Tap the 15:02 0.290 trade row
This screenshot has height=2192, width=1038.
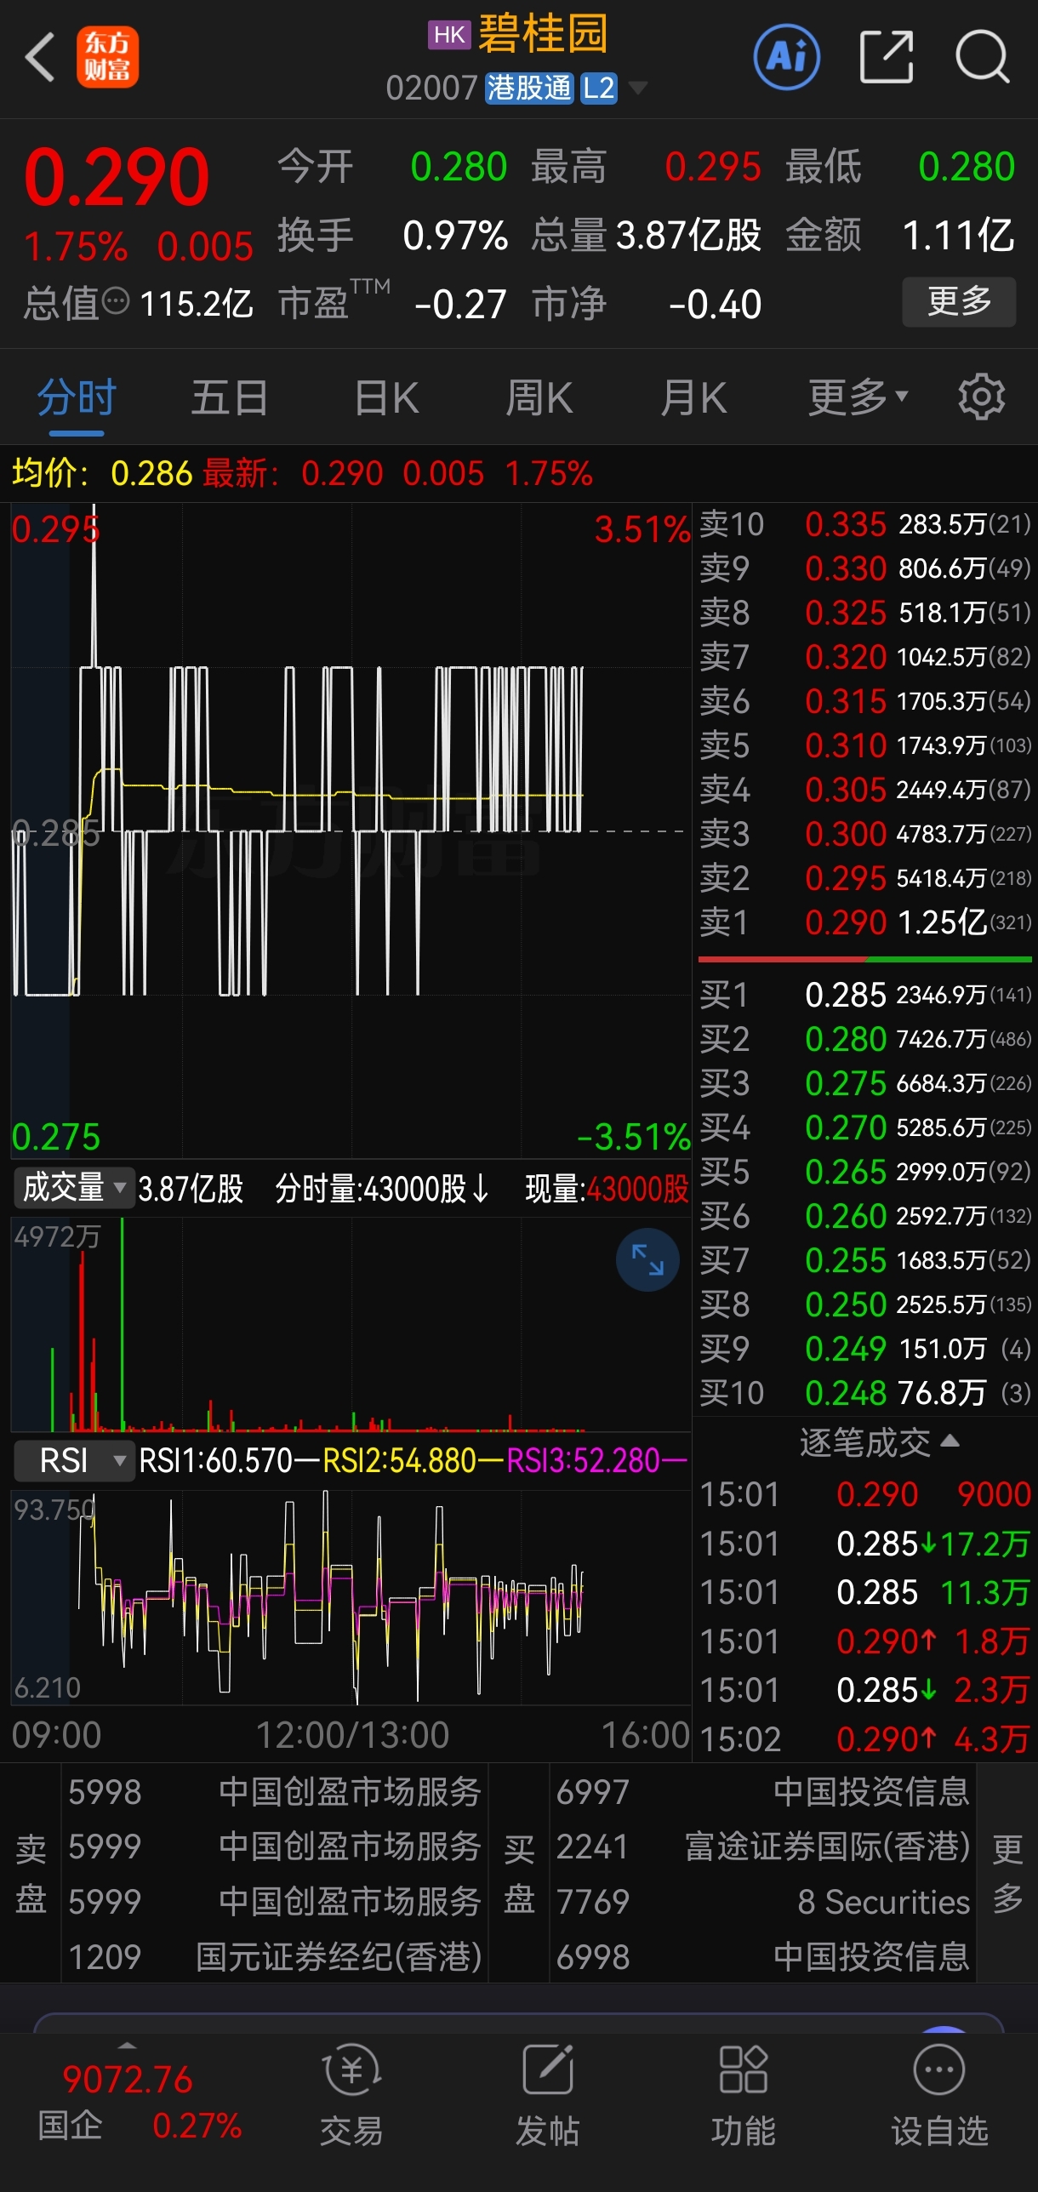coord(864,1738)
